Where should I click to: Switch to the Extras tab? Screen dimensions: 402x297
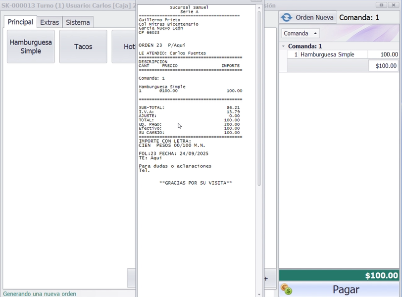click(50, 22)
